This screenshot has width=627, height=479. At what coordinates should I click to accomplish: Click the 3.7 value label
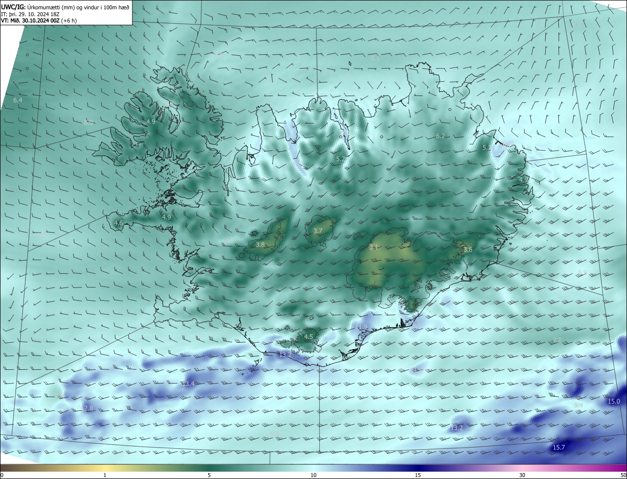318,231
